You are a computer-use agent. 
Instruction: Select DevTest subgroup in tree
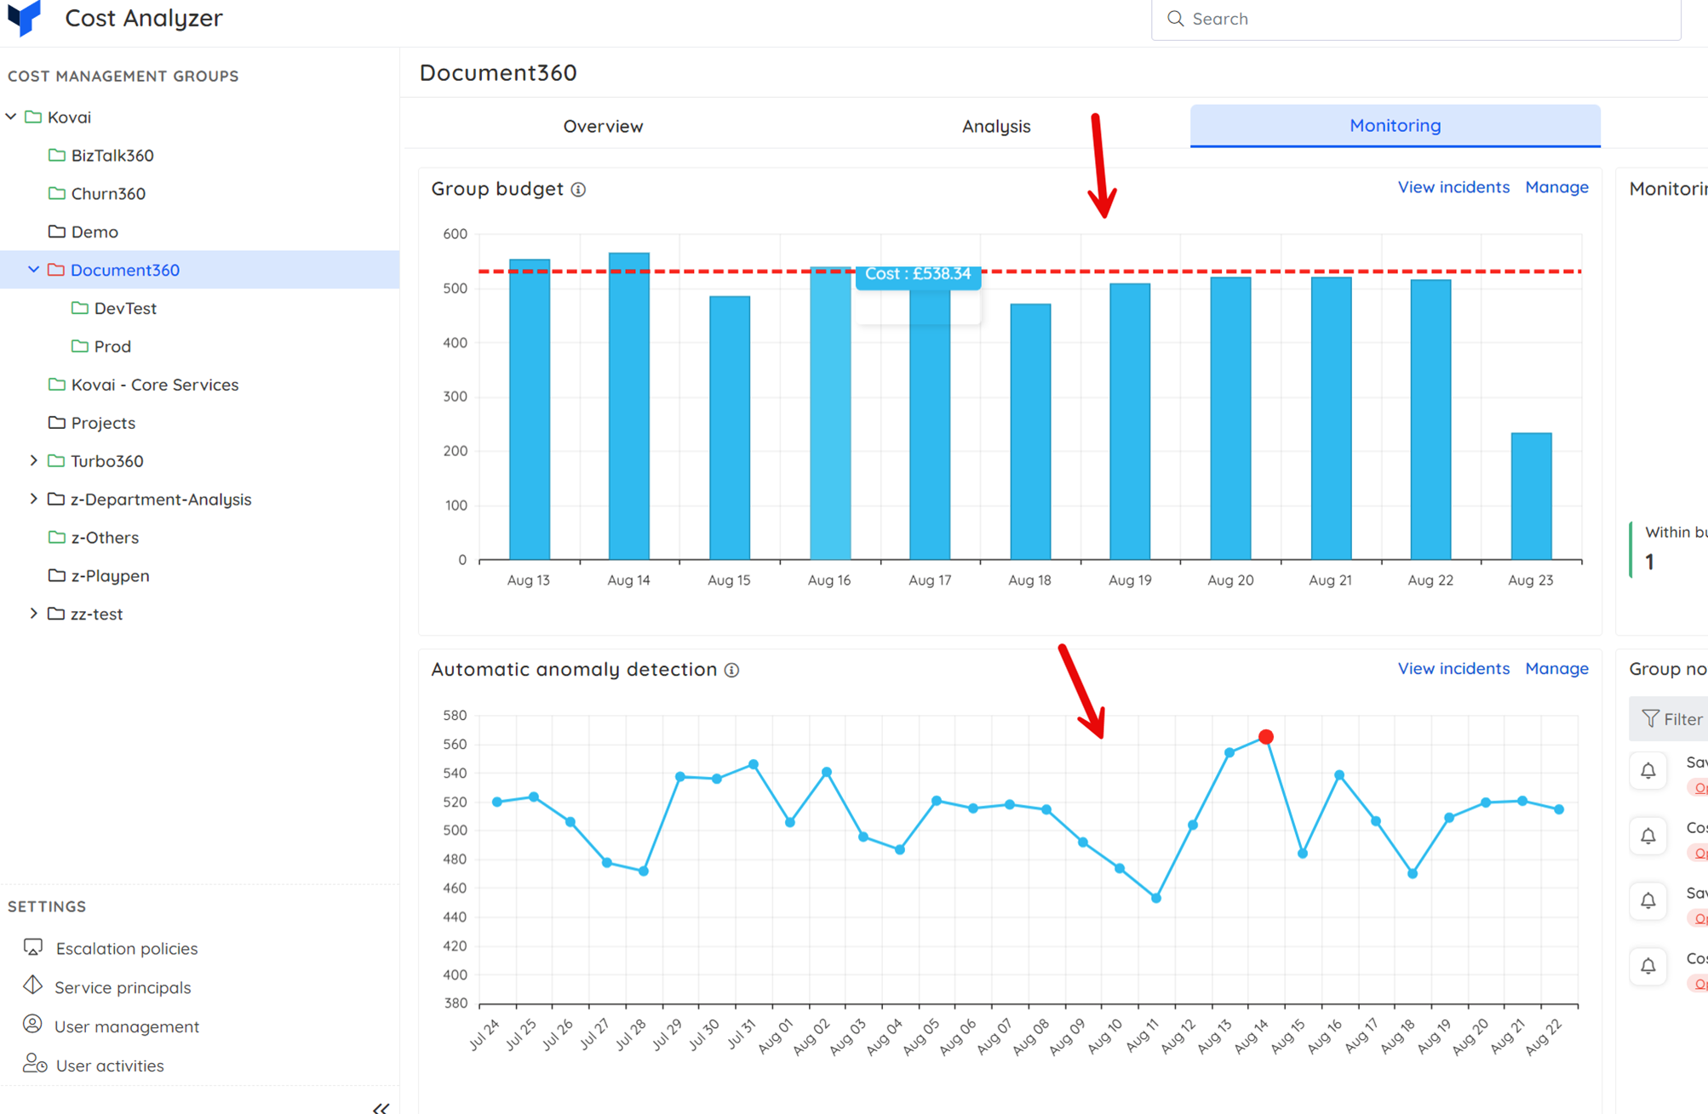click(x=125, y=308)
